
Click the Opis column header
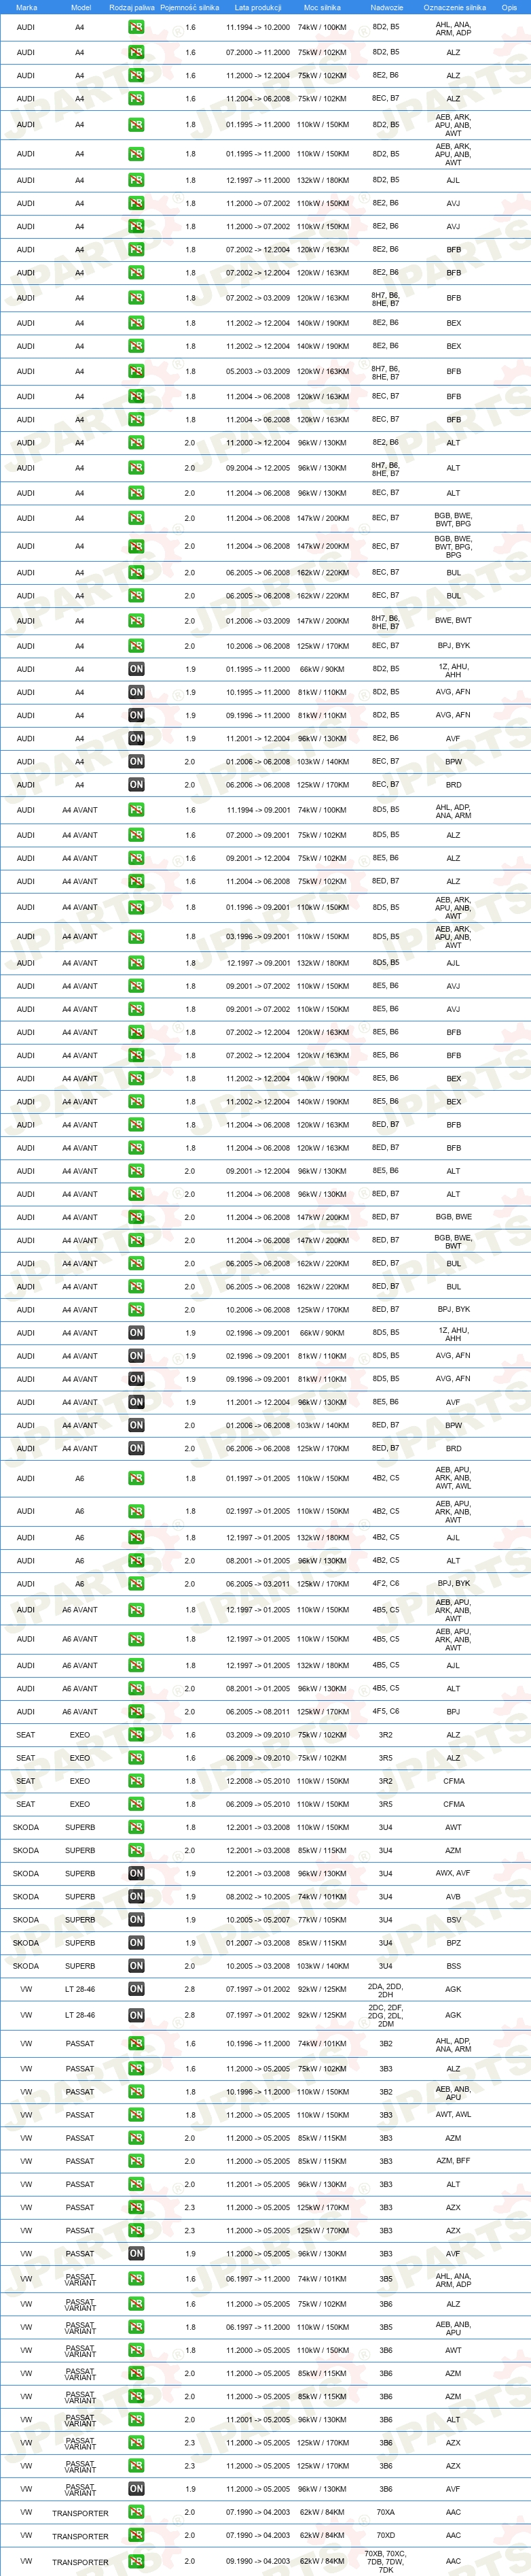[510, 7]
